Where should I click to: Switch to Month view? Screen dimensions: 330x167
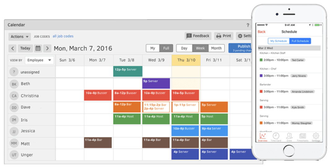pos(216,48)
